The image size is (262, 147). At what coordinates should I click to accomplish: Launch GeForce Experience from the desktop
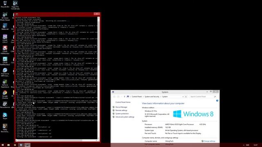(5, 83)
